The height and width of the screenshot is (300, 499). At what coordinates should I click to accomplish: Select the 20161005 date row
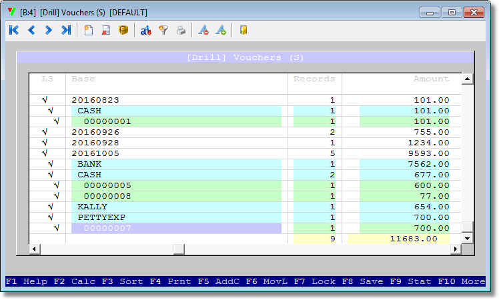pyautogui.click(x=245, y=153)
